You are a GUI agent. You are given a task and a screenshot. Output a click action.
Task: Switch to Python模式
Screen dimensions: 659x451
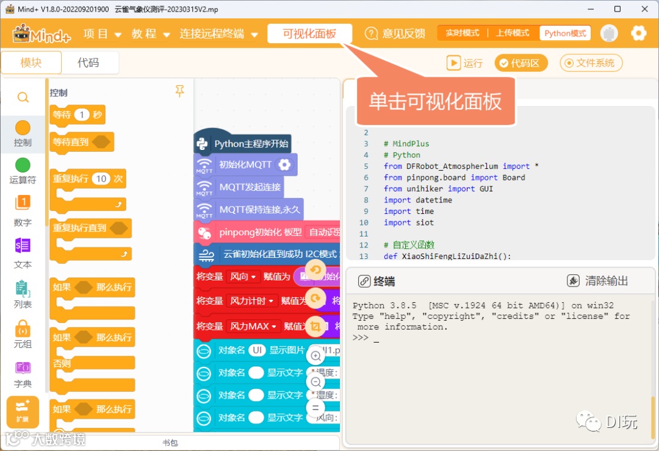click(565, 33)
